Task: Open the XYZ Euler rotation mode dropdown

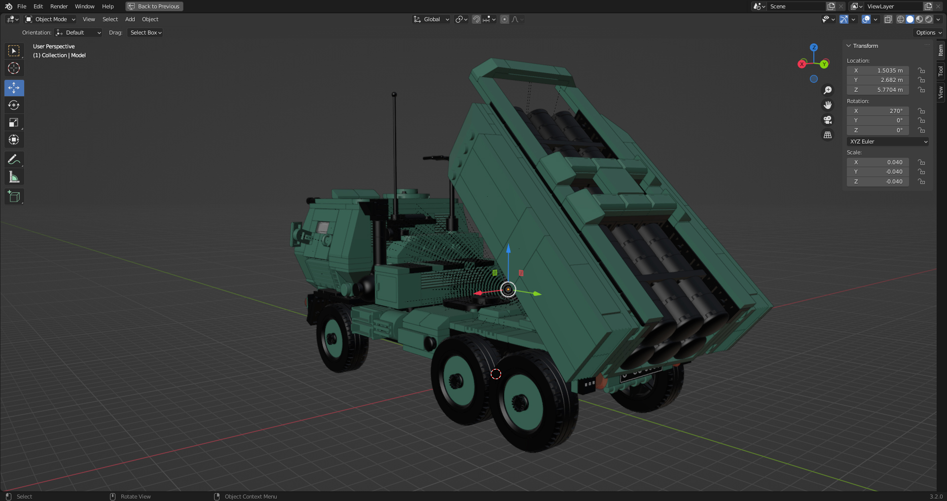Action: (888, 142)
